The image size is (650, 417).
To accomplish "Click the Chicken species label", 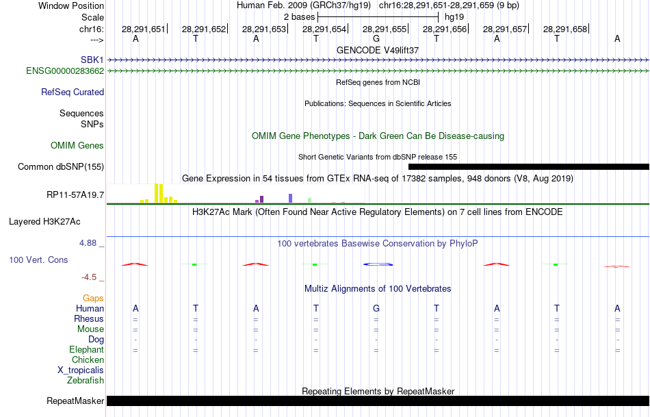I will (88, 359).
